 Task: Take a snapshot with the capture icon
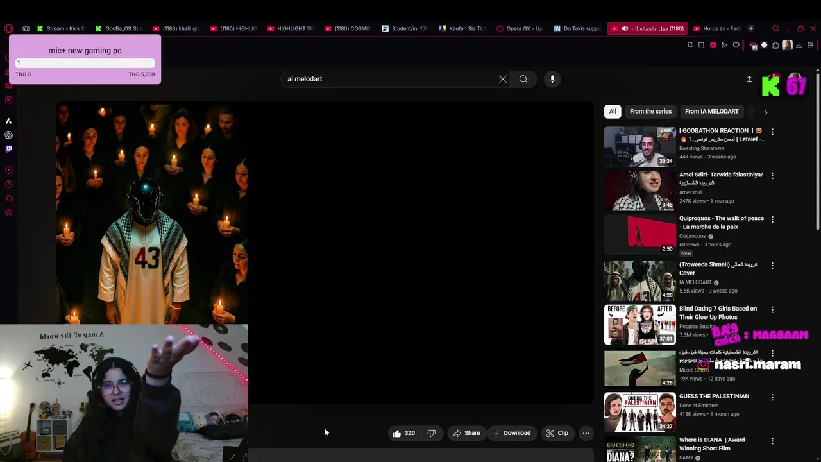click(701, 45)
